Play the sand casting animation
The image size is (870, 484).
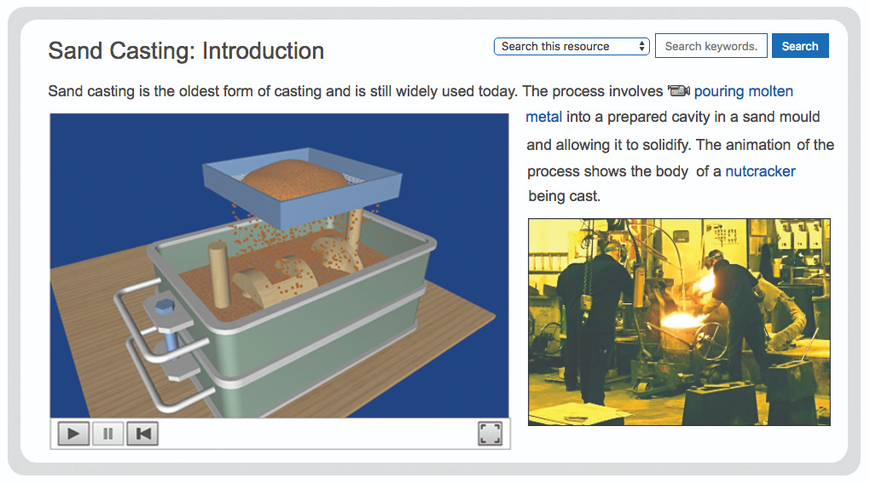click(73, 434)
